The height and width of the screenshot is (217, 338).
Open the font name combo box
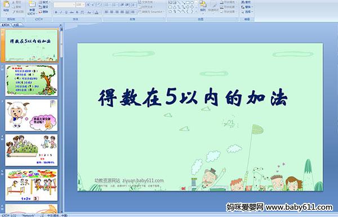coord(64,5)
